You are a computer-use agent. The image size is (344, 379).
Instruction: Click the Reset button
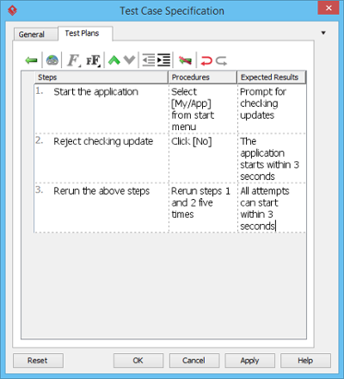38,360
